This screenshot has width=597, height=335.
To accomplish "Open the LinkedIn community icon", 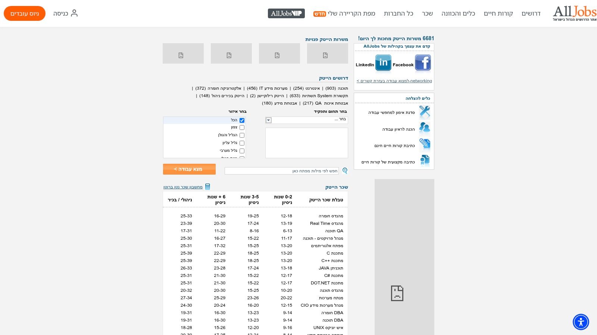I will click(383, 63).
